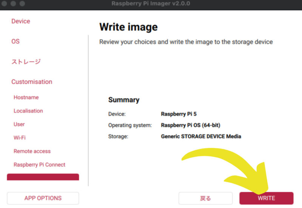Screen dimensions: 302x208
Task: Click the Raspberry Pi 5 device summary value
Action: tap(179, 114)
